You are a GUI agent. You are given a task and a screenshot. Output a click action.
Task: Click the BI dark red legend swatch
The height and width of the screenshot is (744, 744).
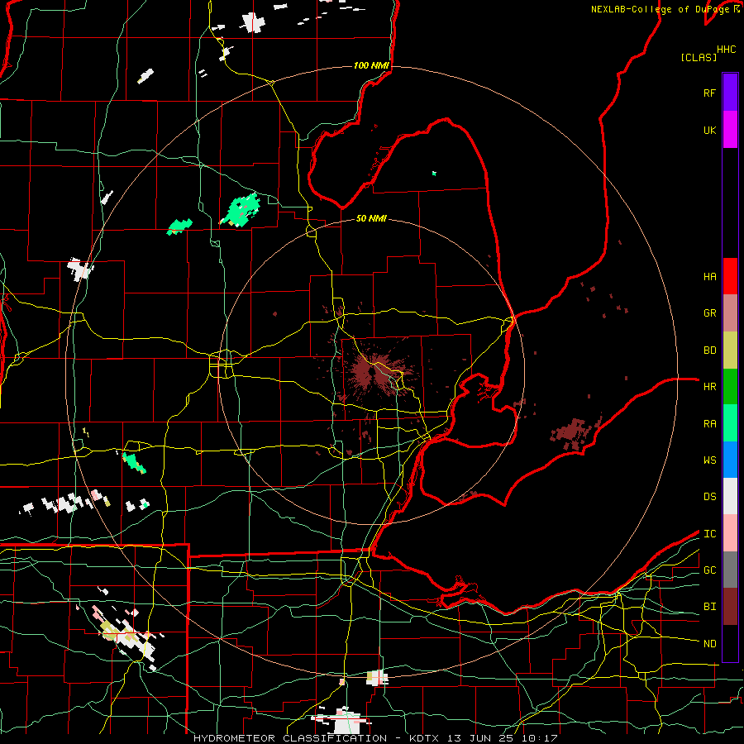(730, 607)
